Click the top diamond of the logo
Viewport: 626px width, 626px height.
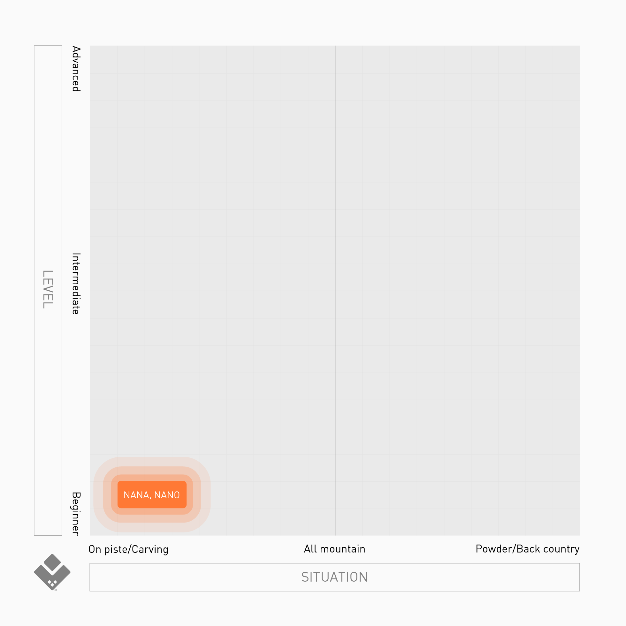[x=52, y=562]
